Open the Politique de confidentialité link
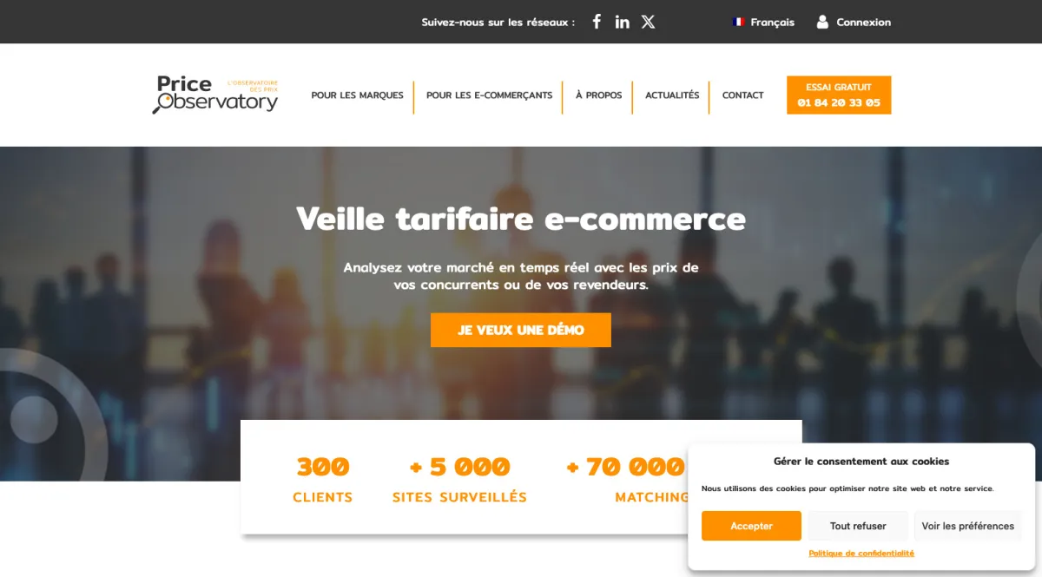Viewport: 1042px width, 577px height. pyautogui.click(x=861, y=553)
